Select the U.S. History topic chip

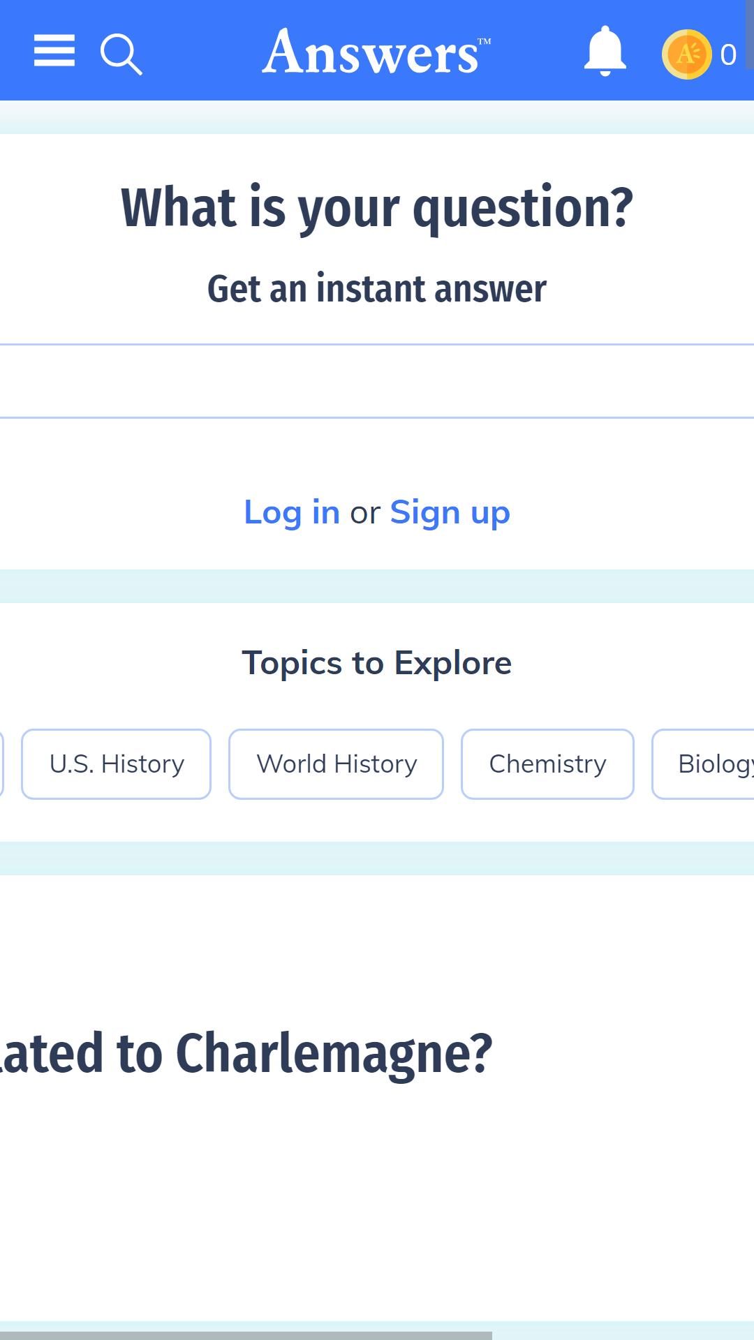pos(117,764)
